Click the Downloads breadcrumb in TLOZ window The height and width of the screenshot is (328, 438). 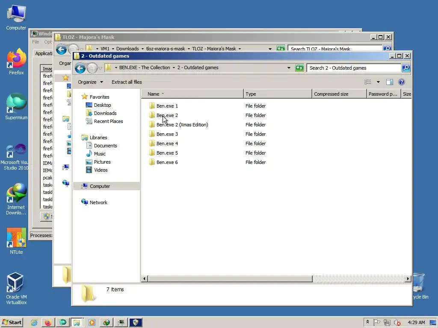tap(127, 49)
